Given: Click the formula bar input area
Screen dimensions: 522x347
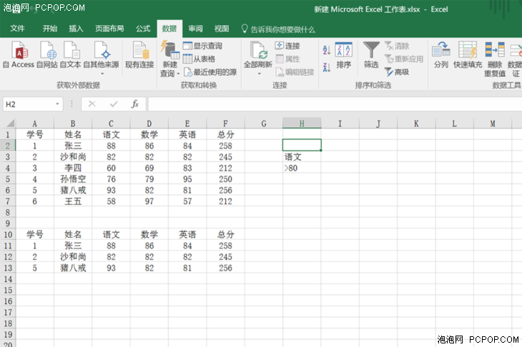Looking at the screenshot, I should 335,104.
